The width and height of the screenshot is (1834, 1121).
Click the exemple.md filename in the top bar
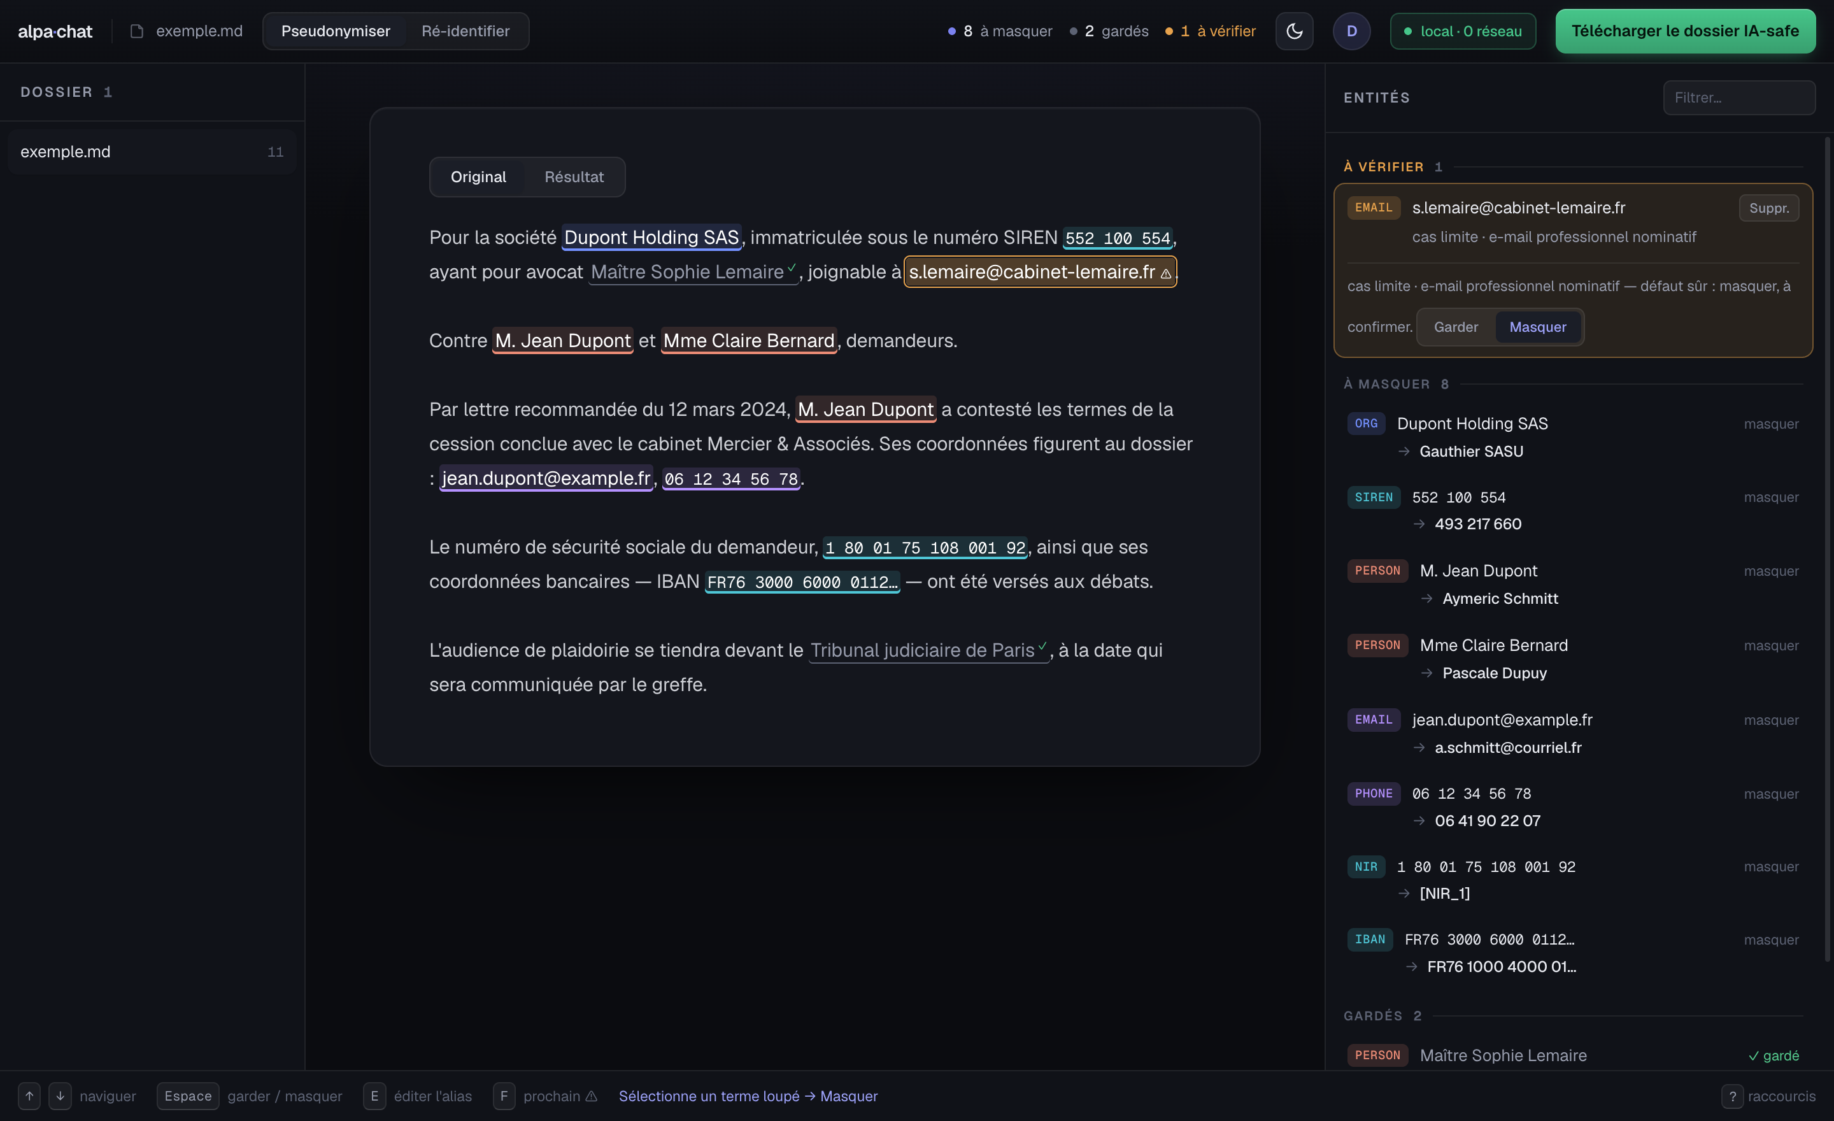(x=199, y=31)
